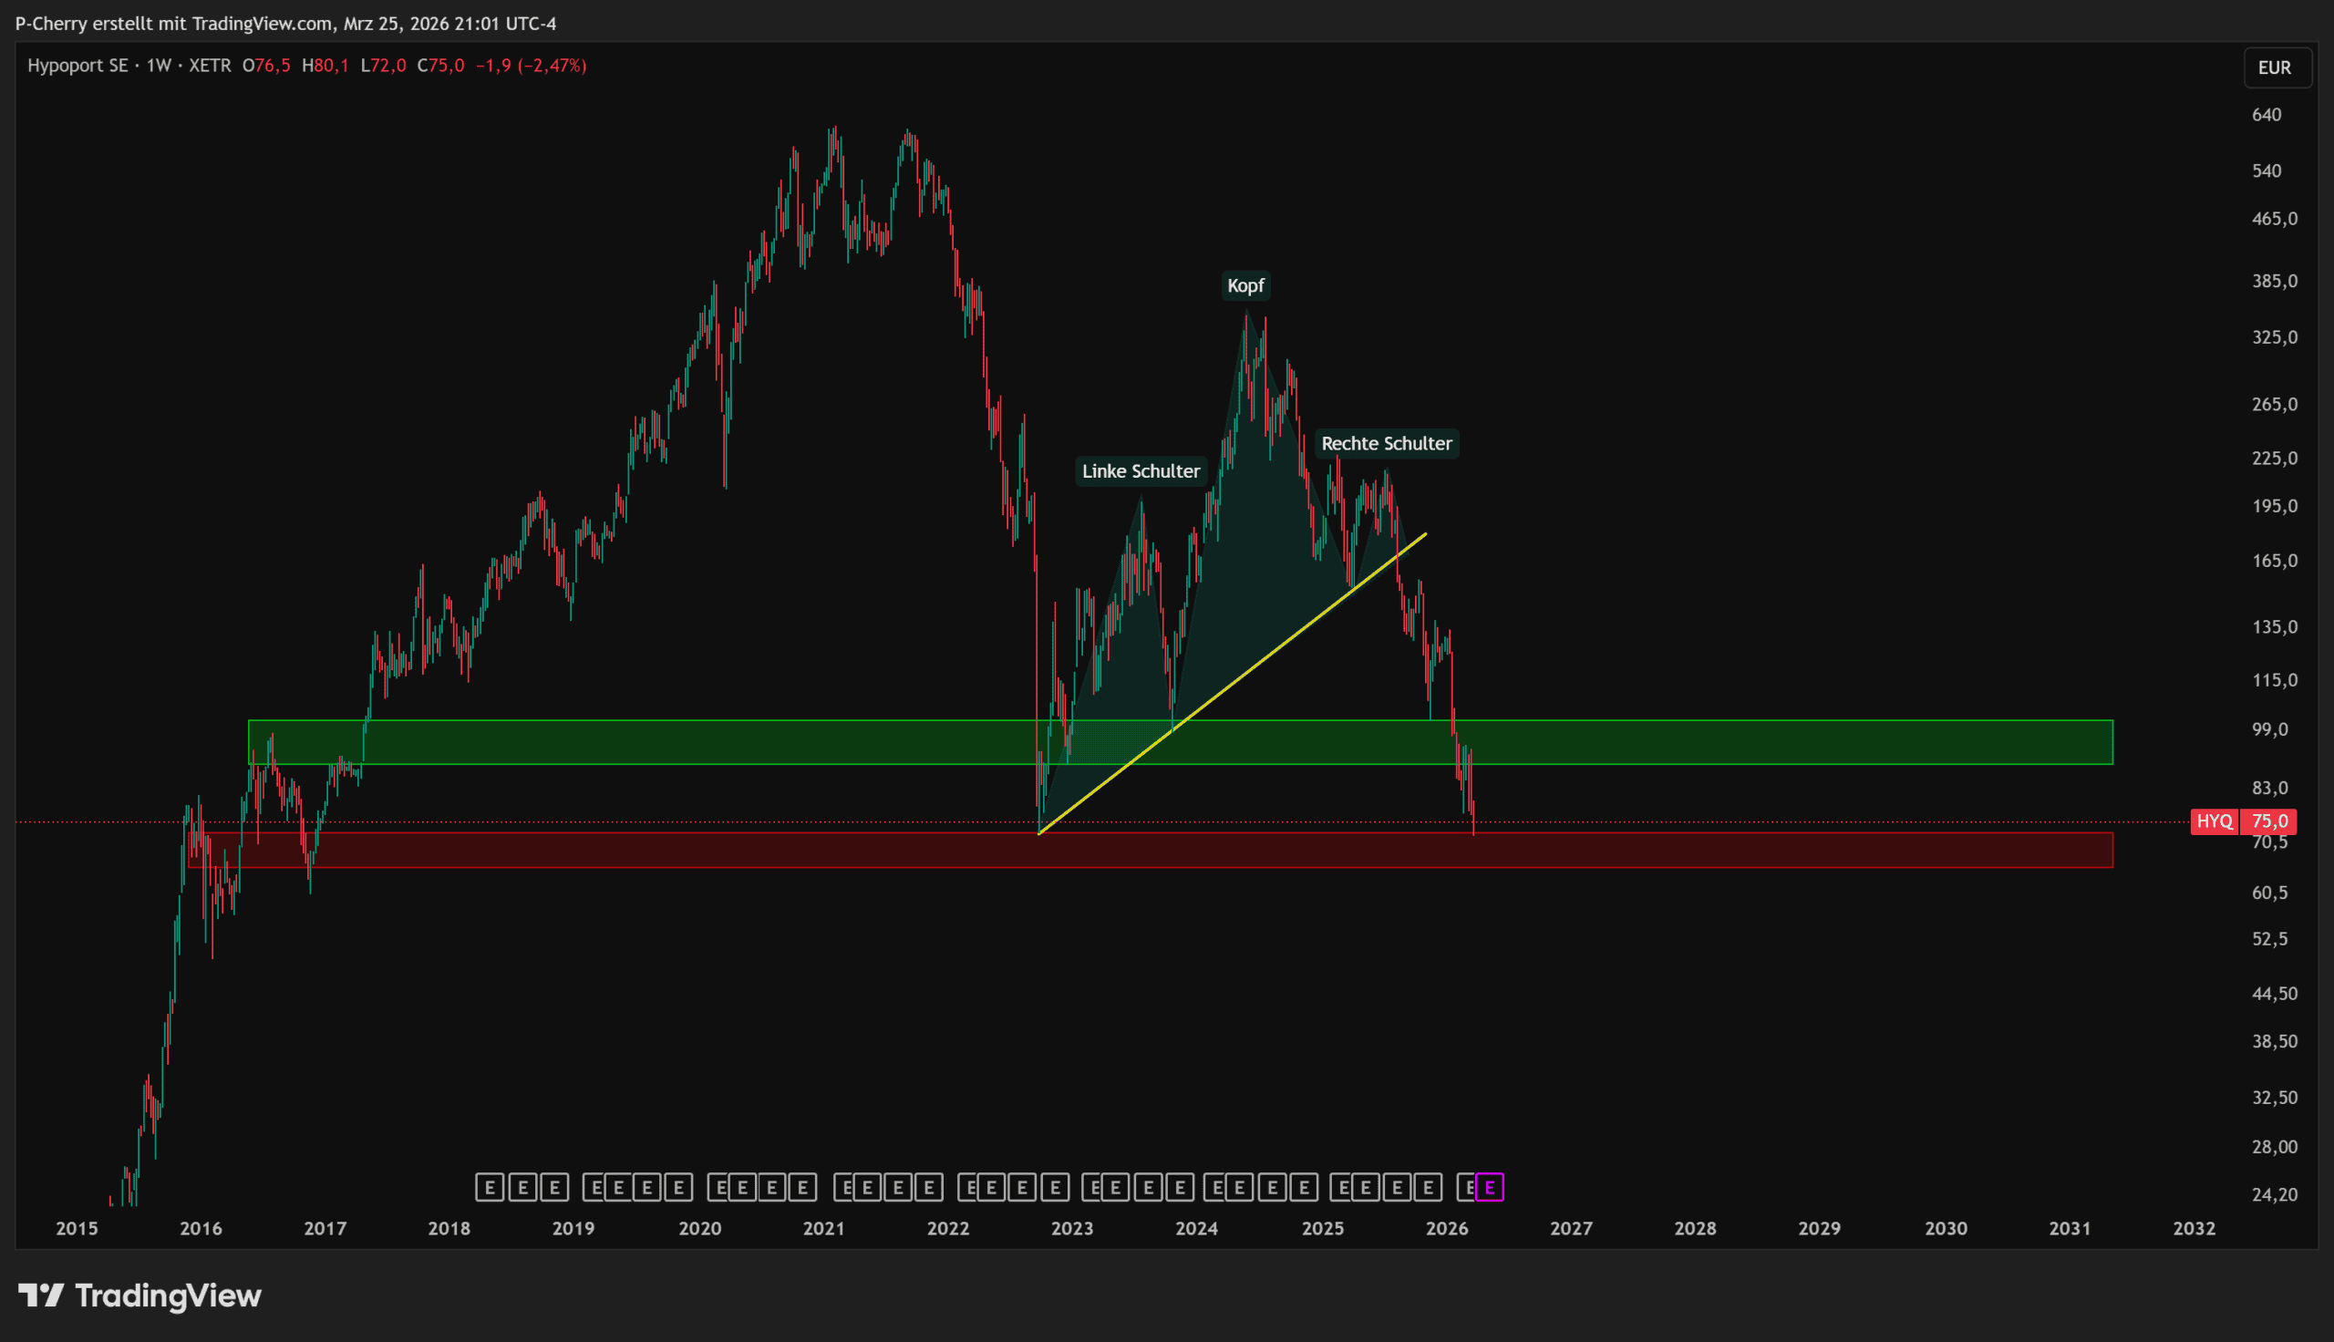Click the magenta upcoming earnings E marker

pyautogui.click(x=1489, y=1187)
